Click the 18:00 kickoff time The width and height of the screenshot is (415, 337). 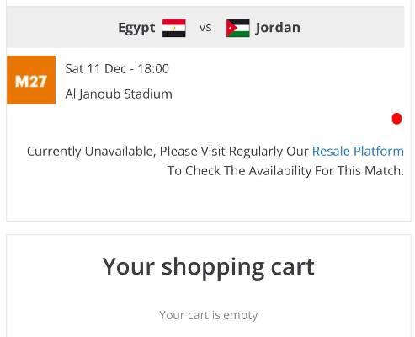pyautogui.click(x=153, y=69)
